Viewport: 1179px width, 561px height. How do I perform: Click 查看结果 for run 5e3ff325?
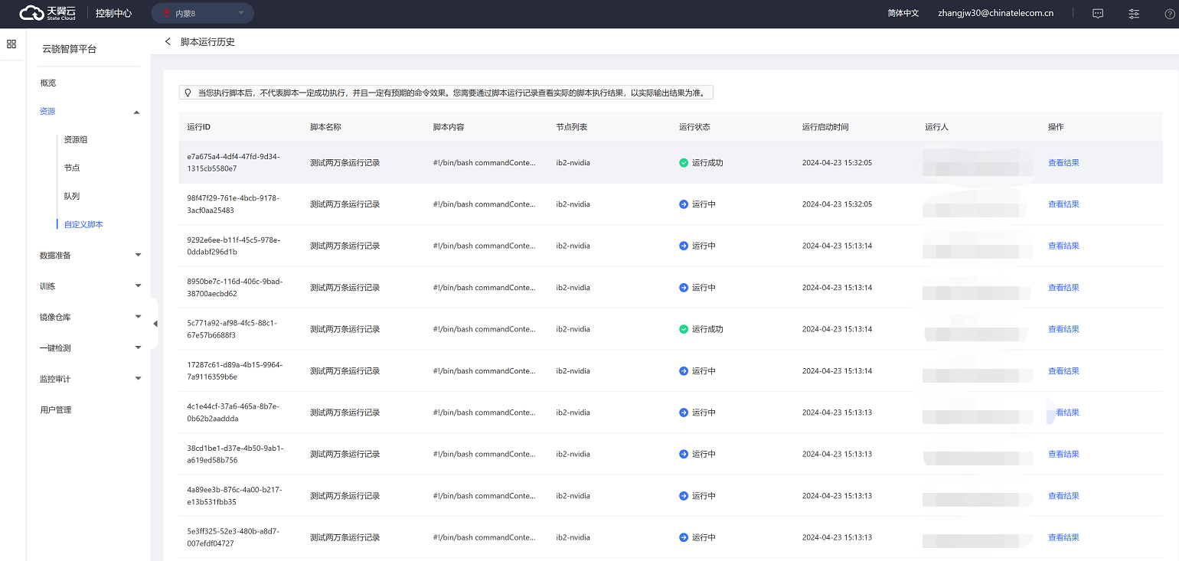1063,537
